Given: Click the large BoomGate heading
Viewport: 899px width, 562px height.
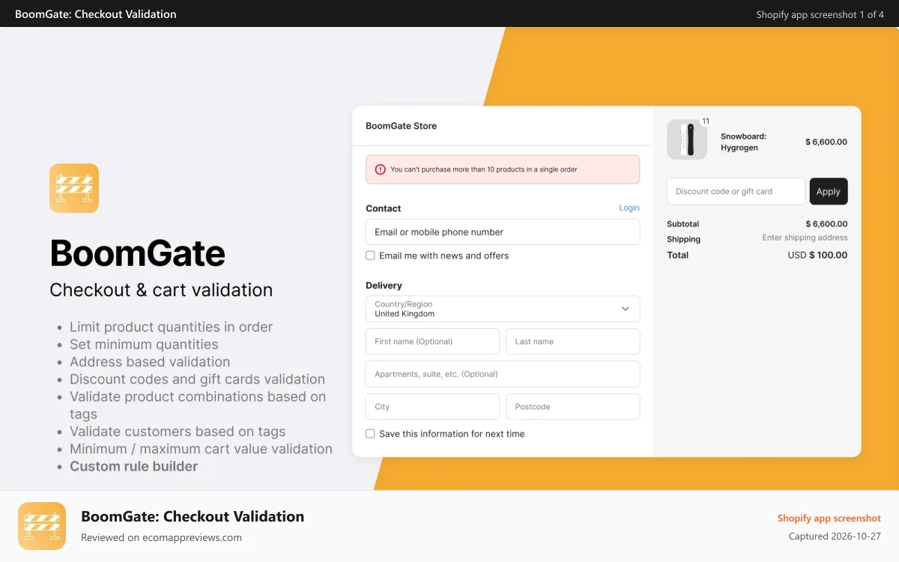Looking at the screenshot, I should 137,253.
